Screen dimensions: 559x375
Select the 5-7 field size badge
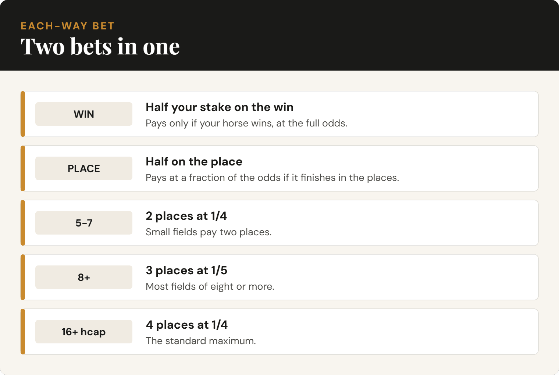(x=84, y=223)
